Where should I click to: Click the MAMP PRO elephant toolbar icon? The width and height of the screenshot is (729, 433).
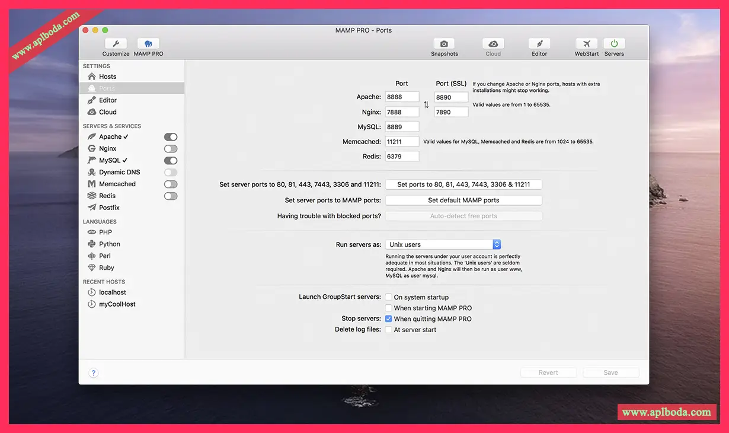click(148, 44)
